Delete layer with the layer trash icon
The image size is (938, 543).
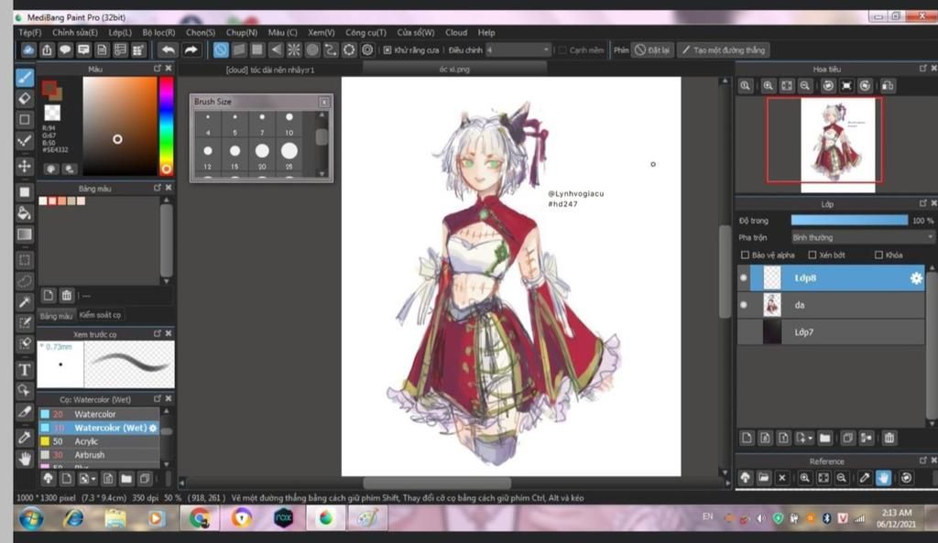click(x=889, y=439)
